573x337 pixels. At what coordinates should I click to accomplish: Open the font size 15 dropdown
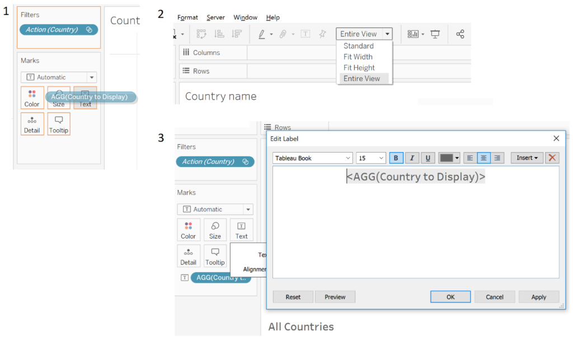pyautogui.click(x=372, y=158)
